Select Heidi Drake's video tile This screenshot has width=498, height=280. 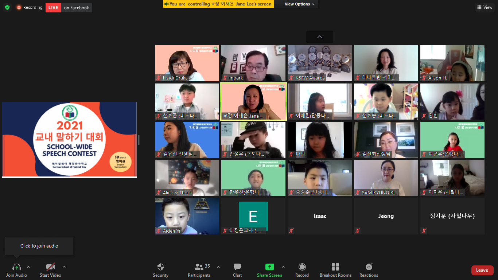[x=187, y=63]
